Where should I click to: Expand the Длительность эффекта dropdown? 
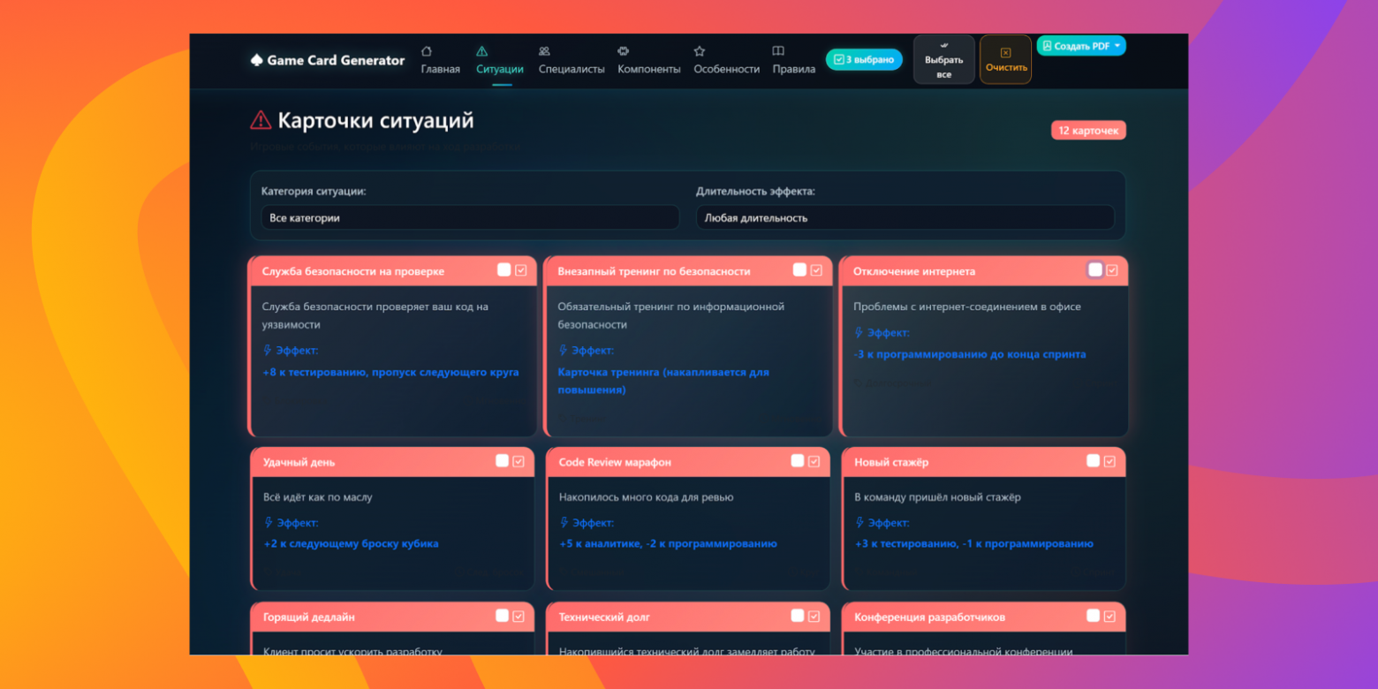(905, 217)
